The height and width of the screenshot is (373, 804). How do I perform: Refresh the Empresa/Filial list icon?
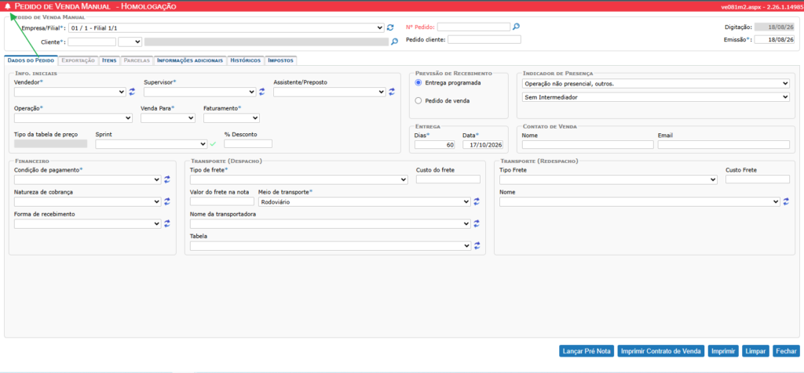[x=390, y=27]
